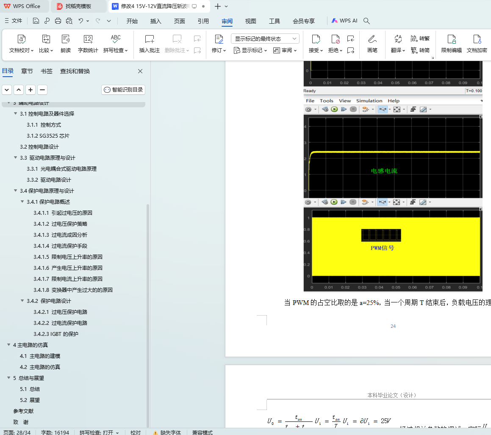
Task: Select the Pen (画笔) tool
Action: pos(372,44)
